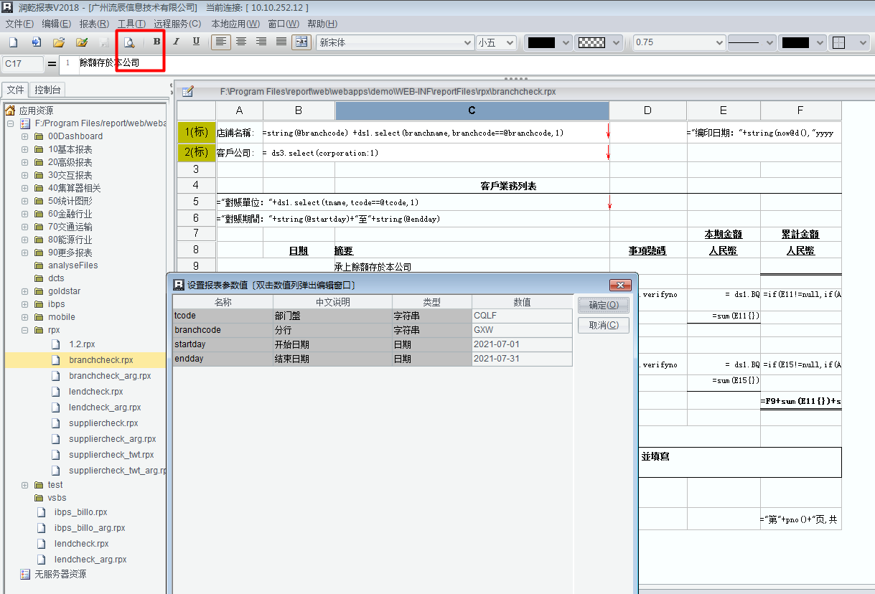Click the open folder icon in toolbar
Viewport: 875px width, 594px height.
pos(59,42)
